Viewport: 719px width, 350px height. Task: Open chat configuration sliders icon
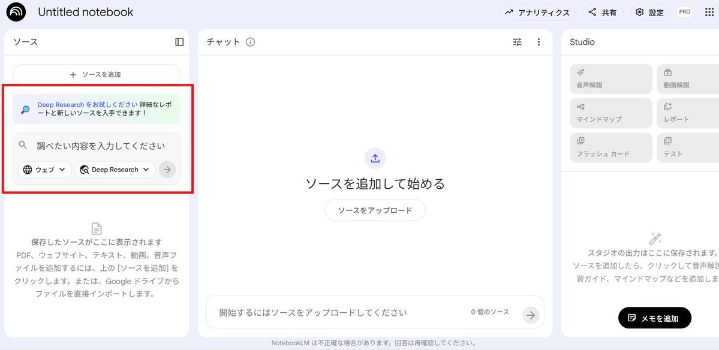point(518,42)
